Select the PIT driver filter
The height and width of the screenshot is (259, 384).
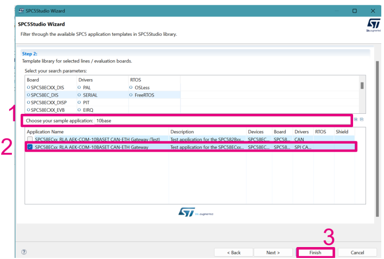[84, 102]
